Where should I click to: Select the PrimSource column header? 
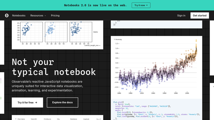48,119
